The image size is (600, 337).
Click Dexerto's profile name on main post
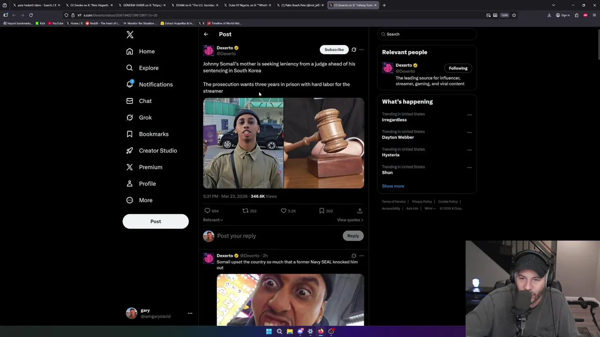pyautogui.click(x=225, y=48)
